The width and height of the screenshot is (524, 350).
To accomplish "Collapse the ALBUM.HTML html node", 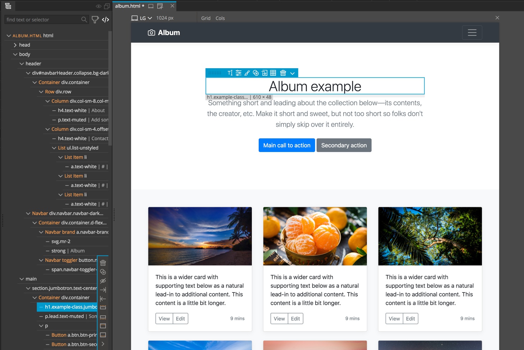I will [9, 36].
